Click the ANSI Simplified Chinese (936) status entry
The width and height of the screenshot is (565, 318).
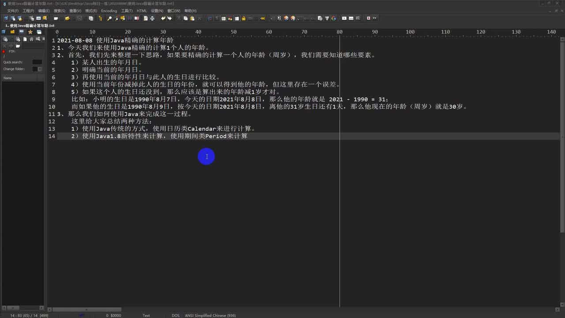[x=211, y=315]
